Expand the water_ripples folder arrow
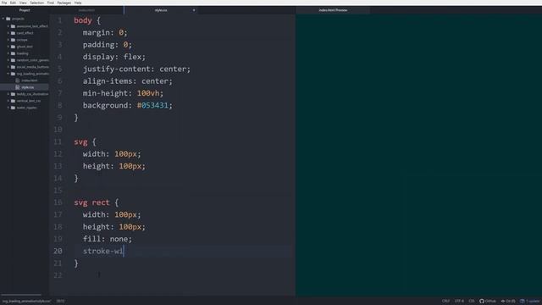Screen dimensions: 542x305 8,108
